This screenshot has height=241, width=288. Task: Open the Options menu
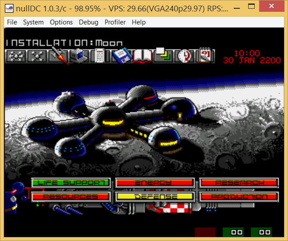click(61, 22)
